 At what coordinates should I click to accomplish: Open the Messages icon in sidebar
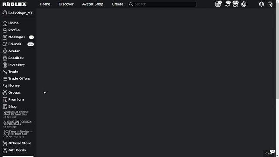pos(5,37)
